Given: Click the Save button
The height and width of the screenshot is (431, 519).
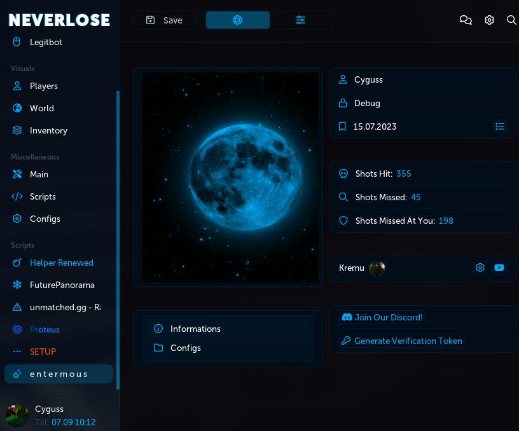Looking at the screenshot, I should tap(164, 20).
